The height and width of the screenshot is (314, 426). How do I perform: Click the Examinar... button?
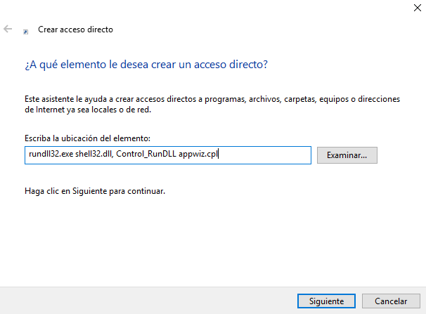click(347, 155)
